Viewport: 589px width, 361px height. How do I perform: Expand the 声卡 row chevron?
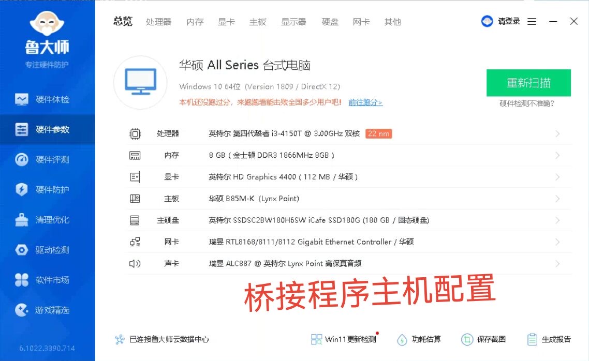pos(557,263)
